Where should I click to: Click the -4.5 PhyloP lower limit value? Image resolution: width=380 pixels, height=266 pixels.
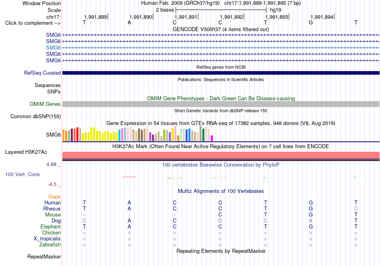52,185
